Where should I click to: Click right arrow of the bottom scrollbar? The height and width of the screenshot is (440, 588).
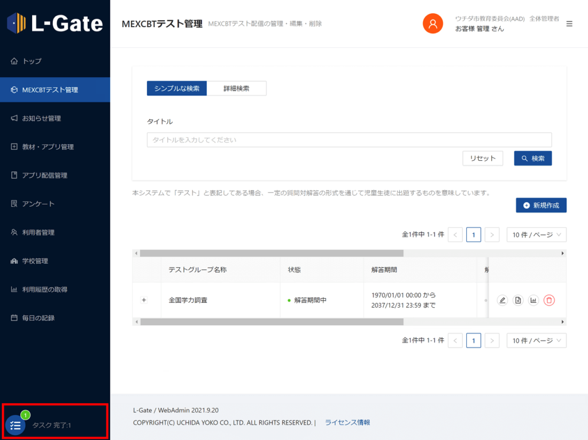(x=563, y=322)
